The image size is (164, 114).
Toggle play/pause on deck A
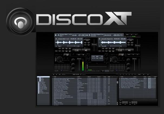tap(86, 50)
